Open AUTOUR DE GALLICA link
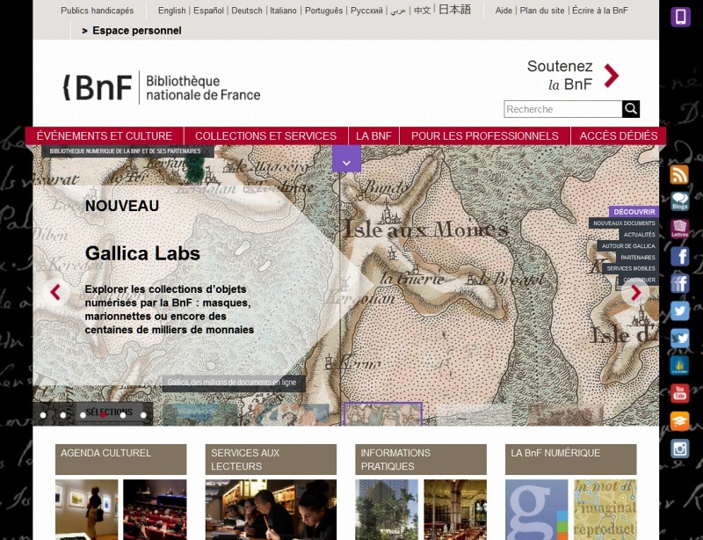The image size is (703, 540). 627,246
